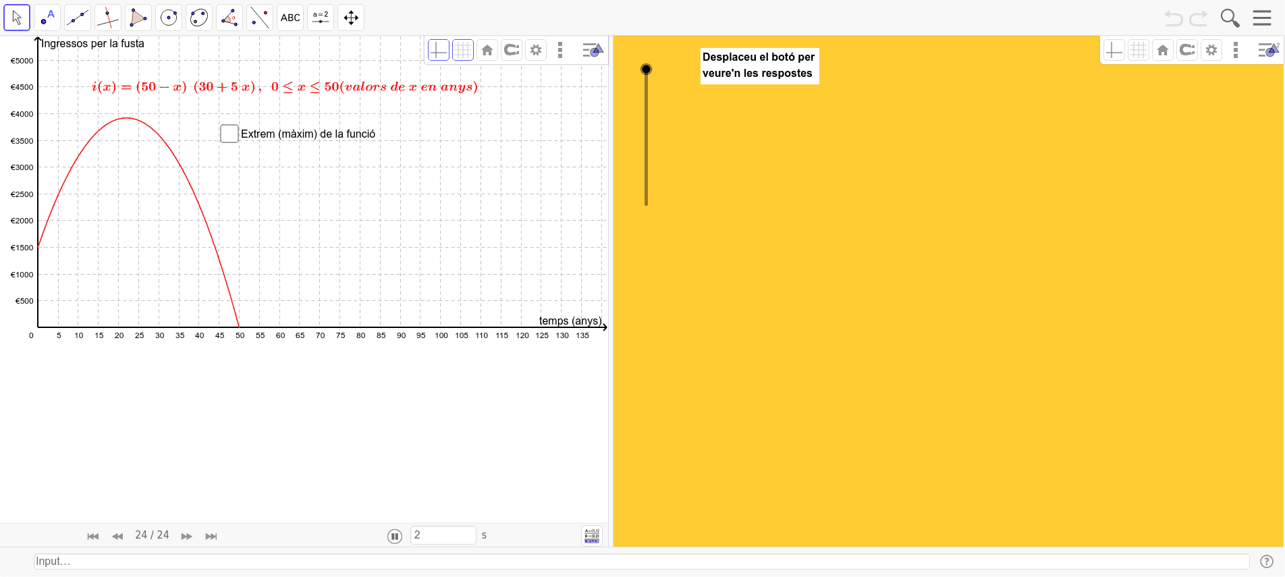The height and width of the screenshot is (577, 1285).
Task: Click the red i(x) formula text
Action: [285, 86]
